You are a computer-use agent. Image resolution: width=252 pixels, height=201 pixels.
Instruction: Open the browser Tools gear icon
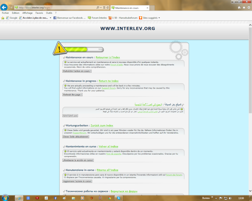(249, 8)
